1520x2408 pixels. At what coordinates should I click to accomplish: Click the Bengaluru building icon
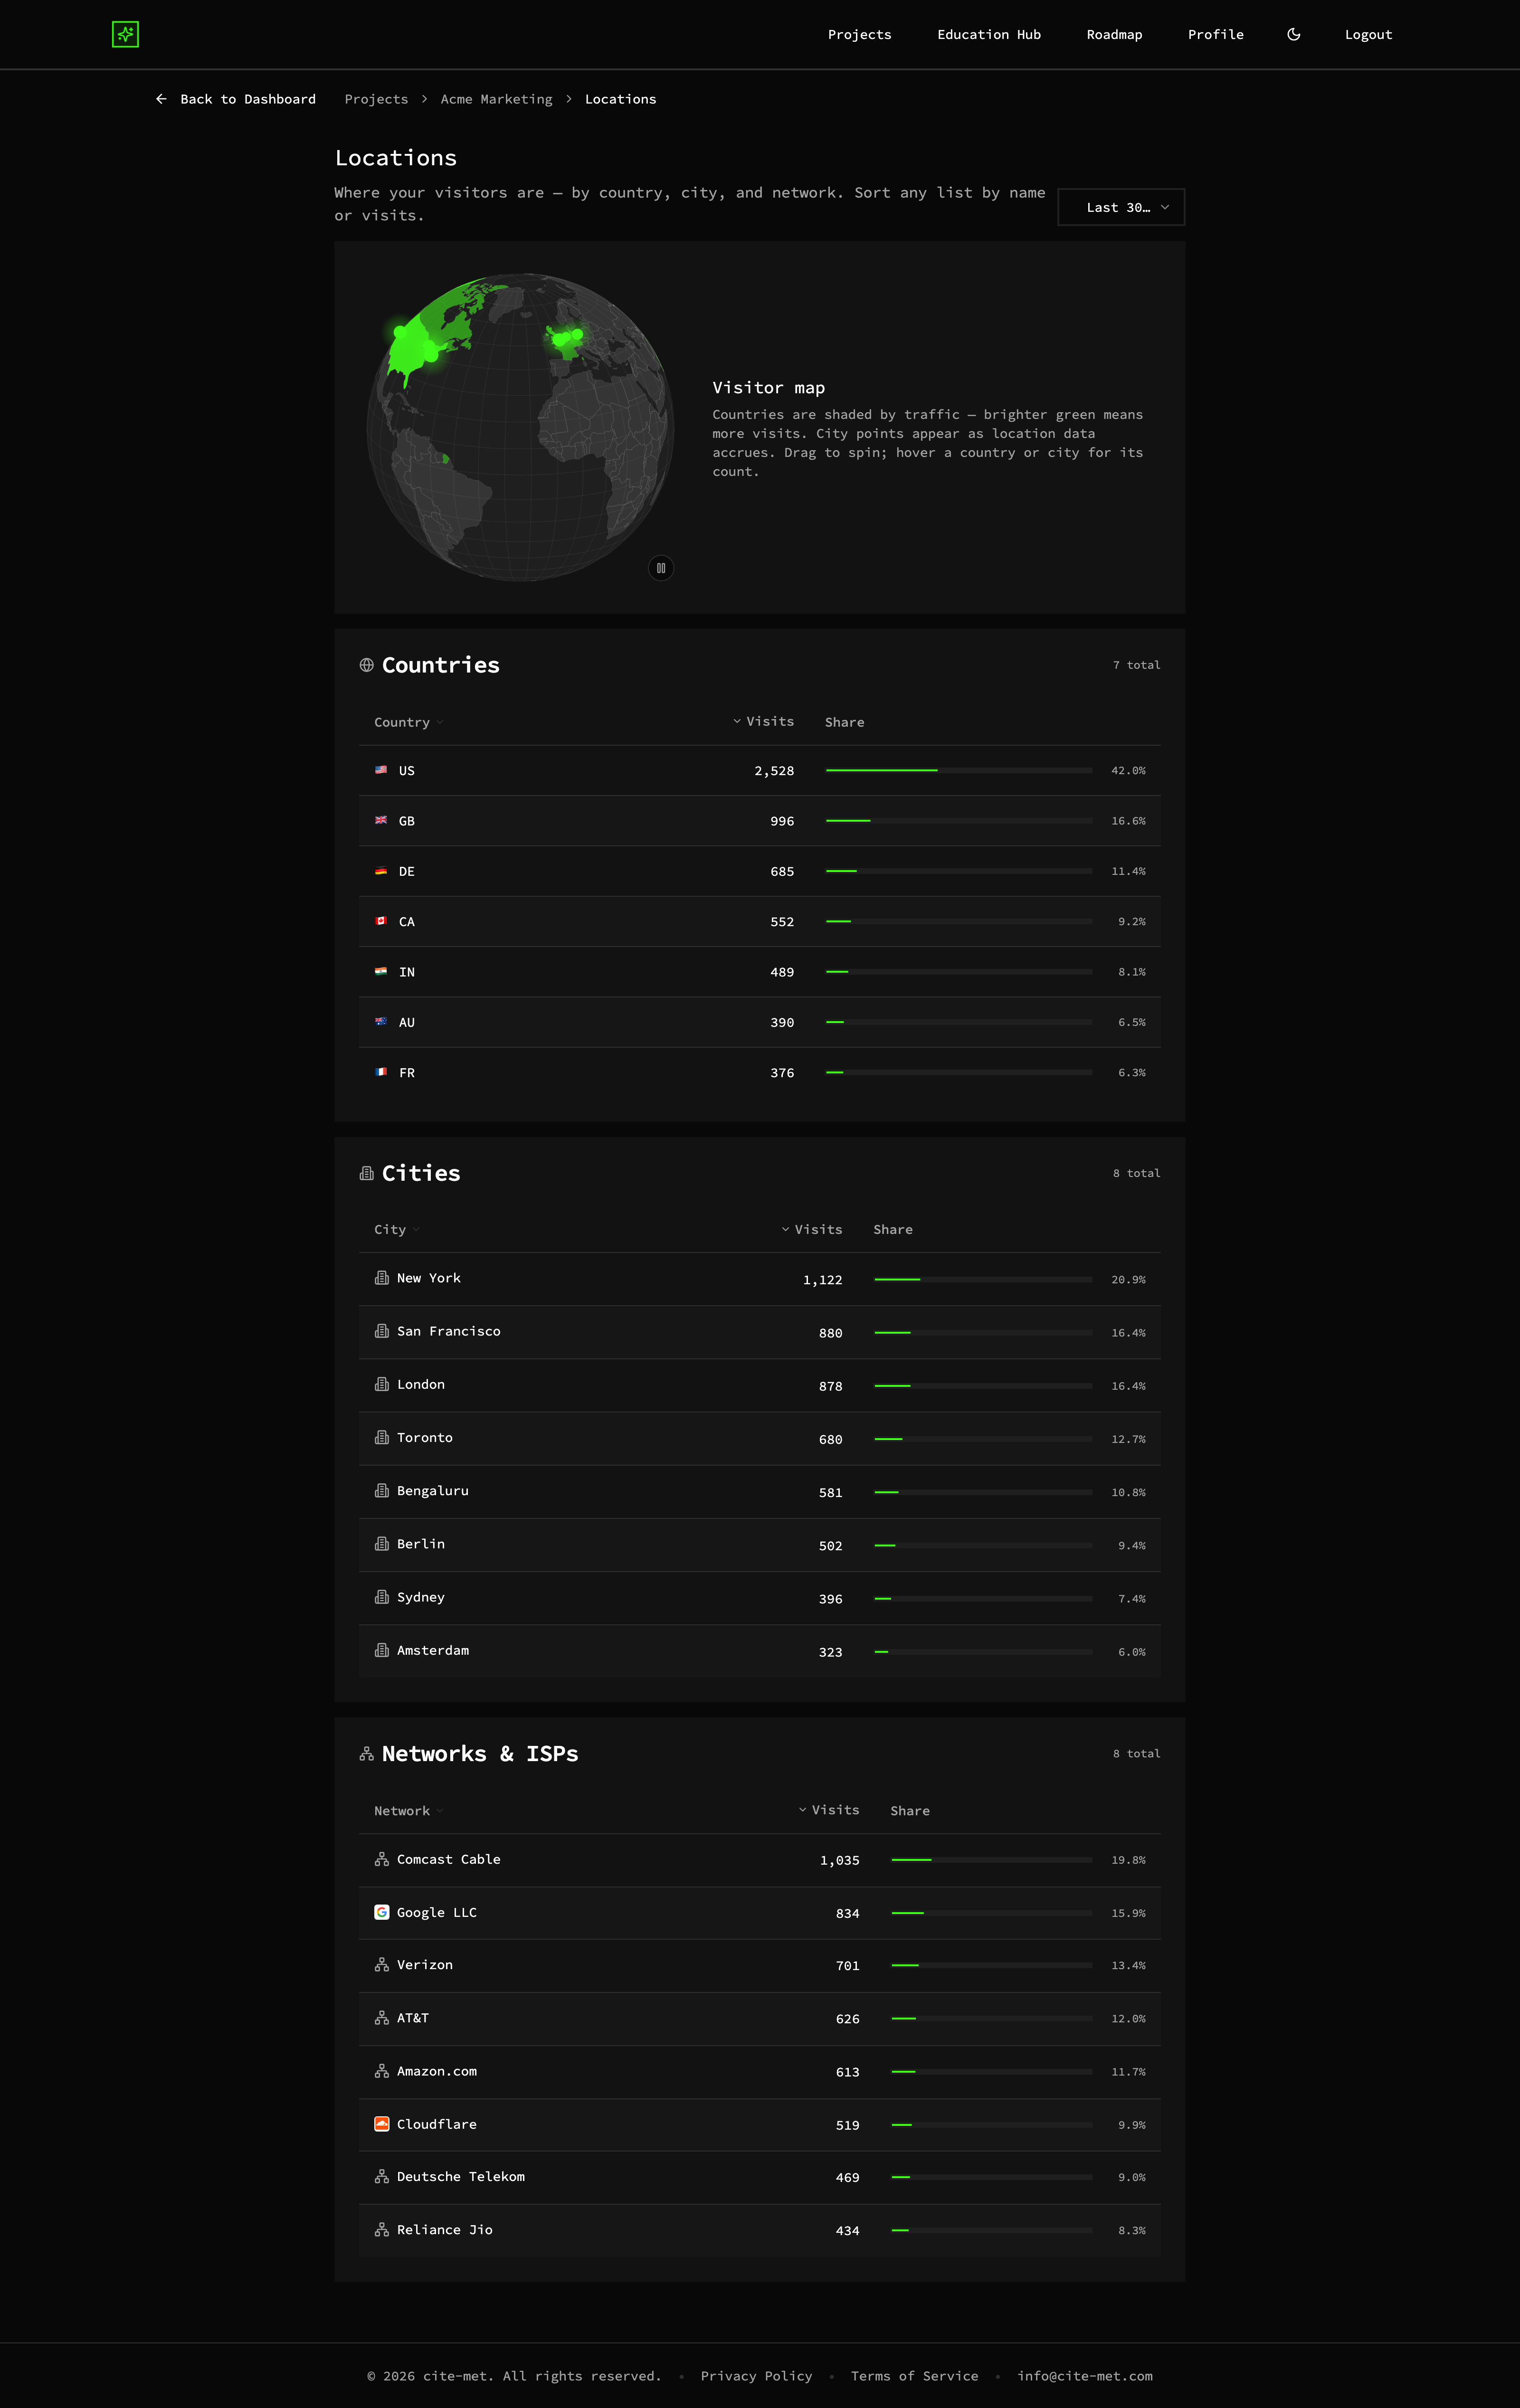click(x=382, y=1491)
